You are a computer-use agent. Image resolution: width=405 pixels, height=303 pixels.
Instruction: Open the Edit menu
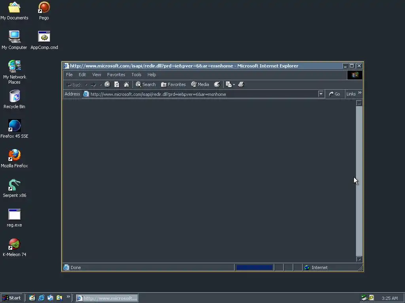coord(82,75)
